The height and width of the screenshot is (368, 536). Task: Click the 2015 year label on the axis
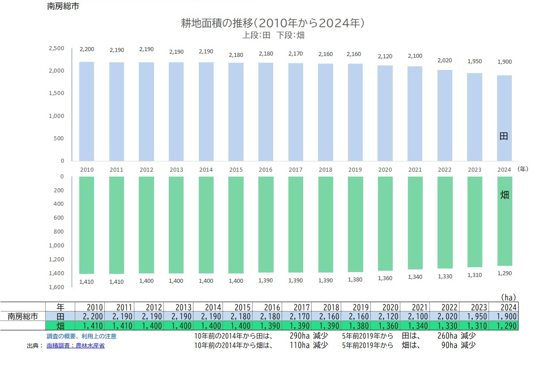click(236, 170)
